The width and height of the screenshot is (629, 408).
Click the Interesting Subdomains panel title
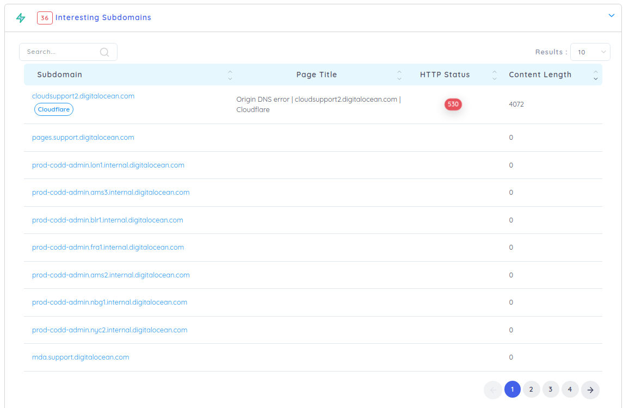click(x=103, y=18)
